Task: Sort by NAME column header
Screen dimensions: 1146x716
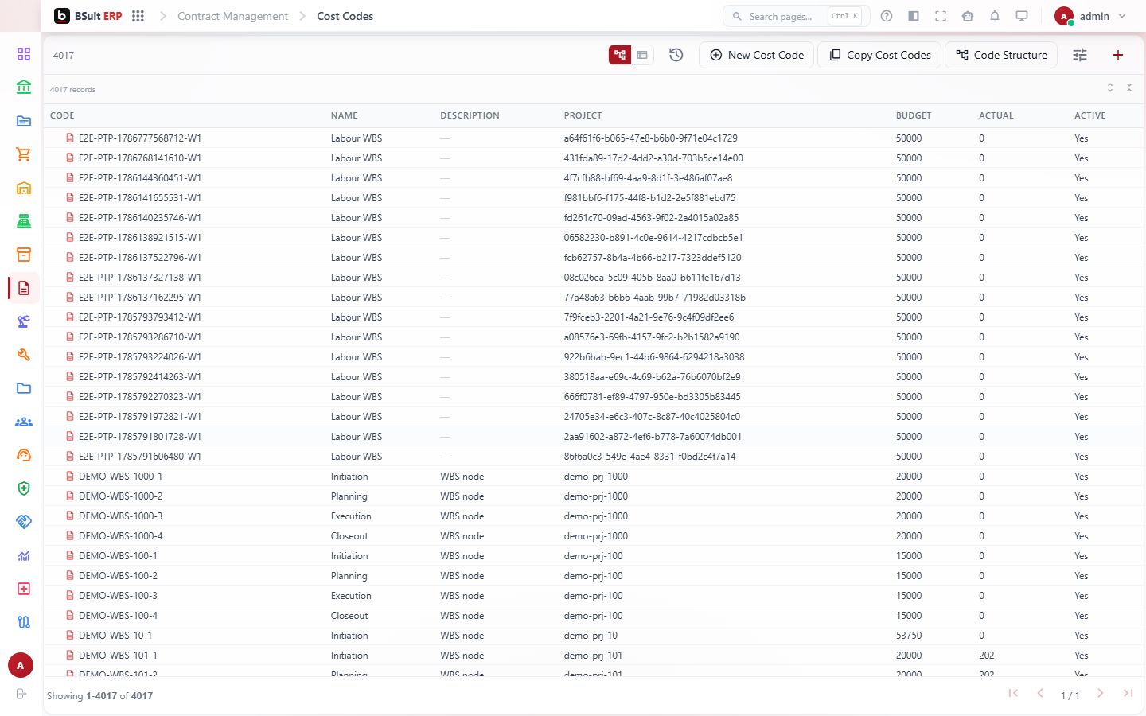Action: [344, 115]
